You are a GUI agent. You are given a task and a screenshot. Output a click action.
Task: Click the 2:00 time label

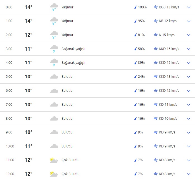point(9,35)
